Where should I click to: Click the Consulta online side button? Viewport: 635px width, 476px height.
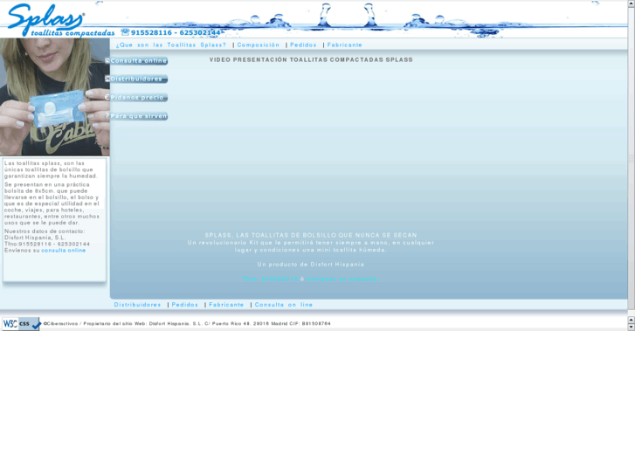(136, 61)
